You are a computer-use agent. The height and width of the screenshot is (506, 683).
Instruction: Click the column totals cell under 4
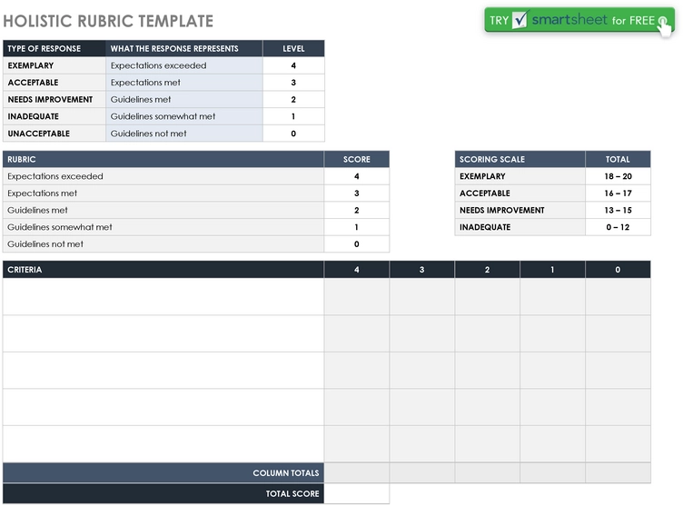[x=357, y=473]
